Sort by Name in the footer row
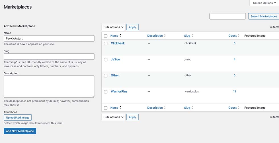This screenshot has height=143, width=279. click(116, 108)
